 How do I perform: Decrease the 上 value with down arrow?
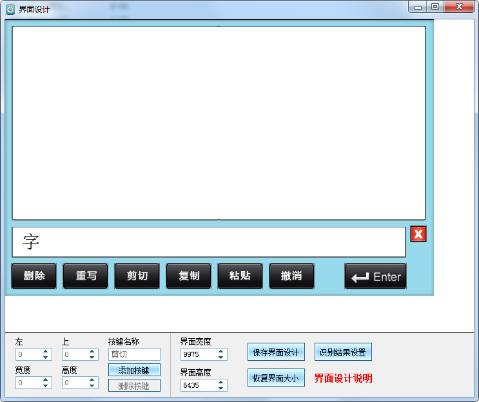(x=92, y=358)
